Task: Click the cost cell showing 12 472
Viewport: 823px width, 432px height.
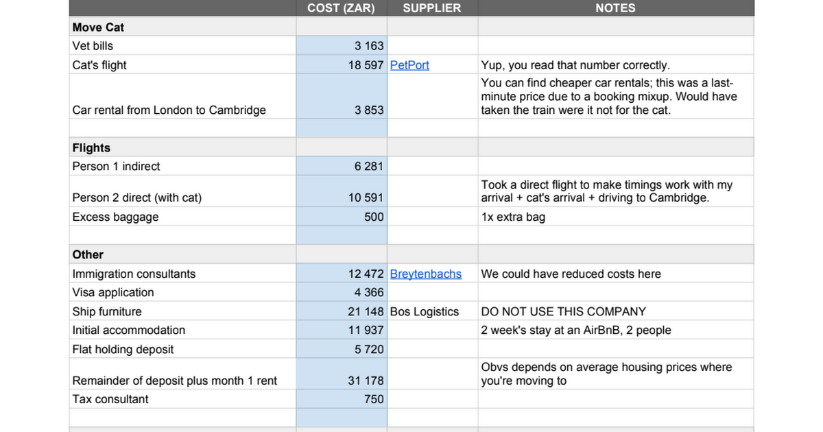Action: click(342, 274)
